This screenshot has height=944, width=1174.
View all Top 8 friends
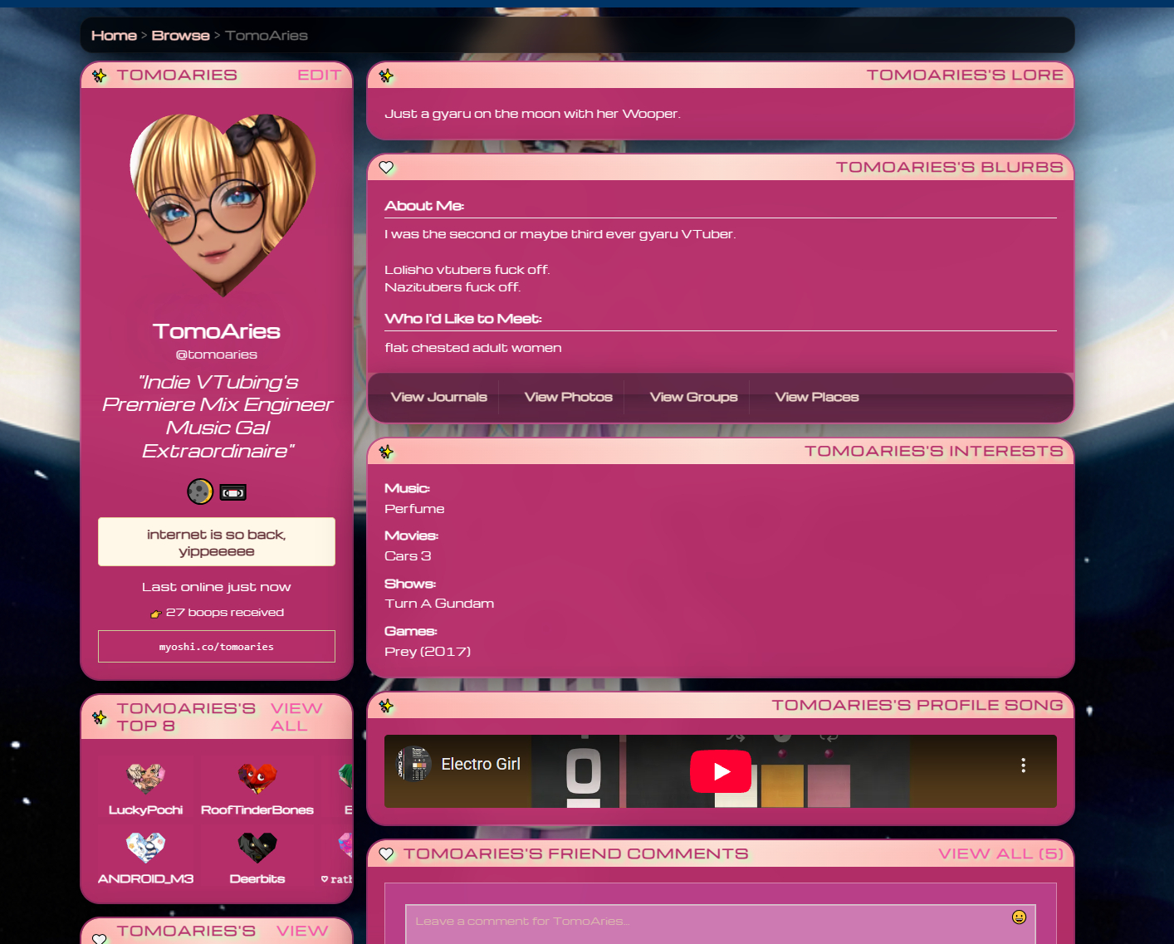(296, 717)
